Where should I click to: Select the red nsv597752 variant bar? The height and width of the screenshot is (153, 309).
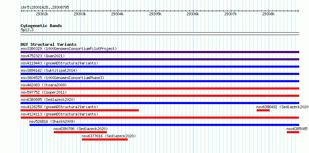click(160, 96)
